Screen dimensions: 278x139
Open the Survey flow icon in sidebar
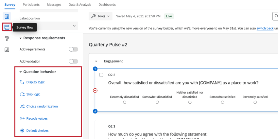[7, 27]
